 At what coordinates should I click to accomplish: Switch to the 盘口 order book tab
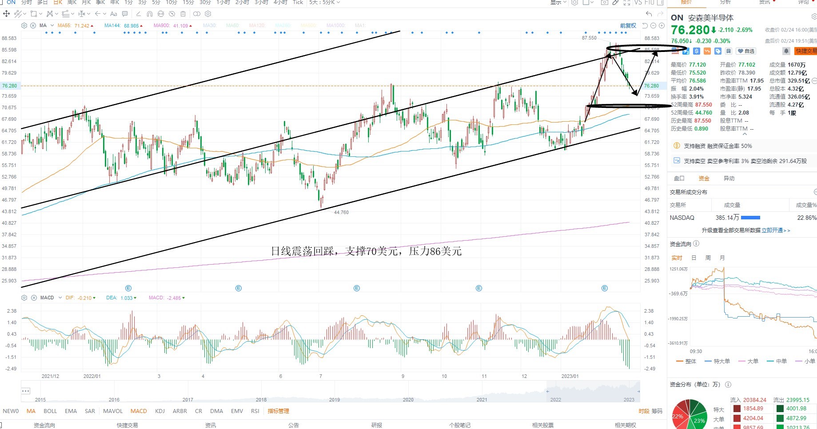click(x=679, y=179)
